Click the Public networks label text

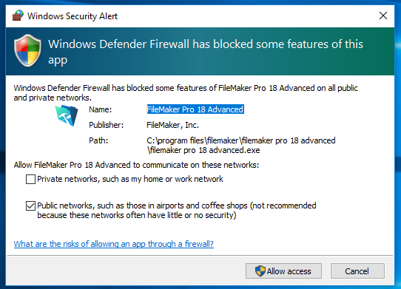[x=177, y=211]
